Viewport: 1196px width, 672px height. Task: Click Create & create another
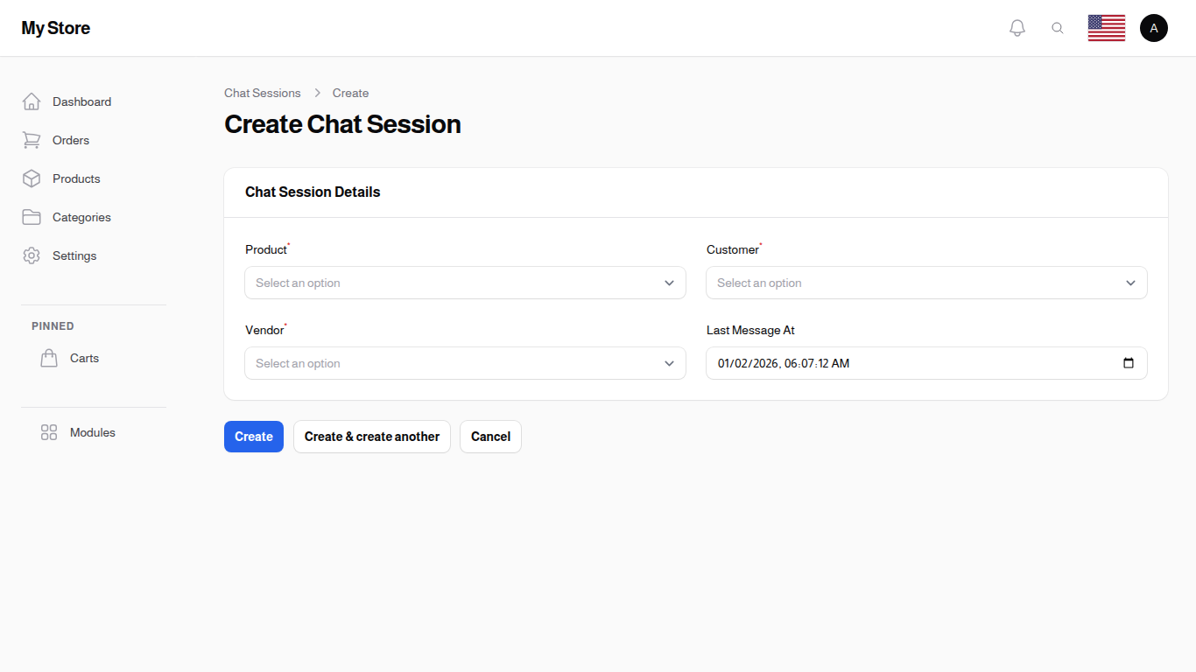click(x=371, y=436)
